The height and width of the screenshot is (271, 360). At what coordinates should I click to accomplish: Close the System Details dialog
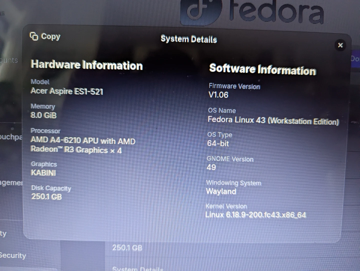340,45
